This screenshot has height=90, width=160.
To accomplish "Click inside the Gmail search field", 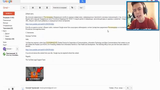I will (50, 1).
